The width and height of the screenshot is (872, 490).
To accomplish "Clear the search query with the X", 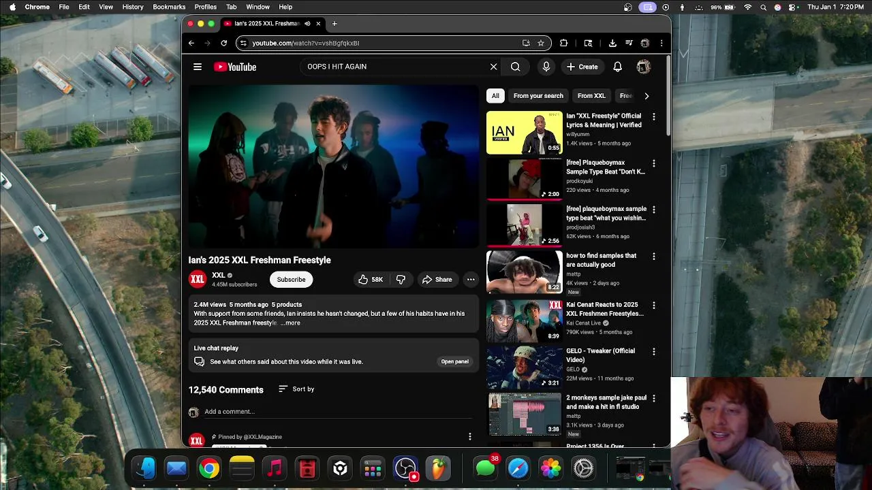I will pyautogui.click(x=493, y=67).
